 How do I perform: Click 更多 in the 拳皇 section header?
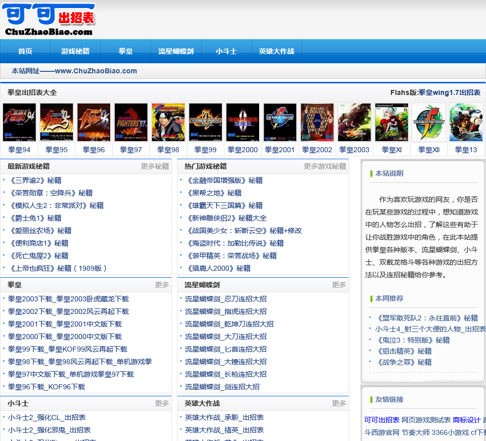(162, 285)
